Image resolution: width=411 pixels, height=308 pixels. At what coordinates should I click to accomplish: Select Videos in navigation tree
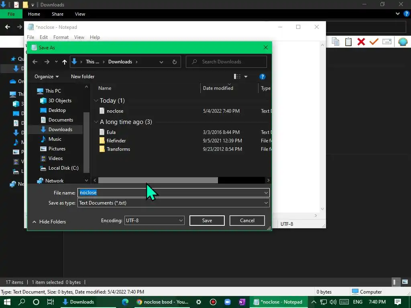51,158
